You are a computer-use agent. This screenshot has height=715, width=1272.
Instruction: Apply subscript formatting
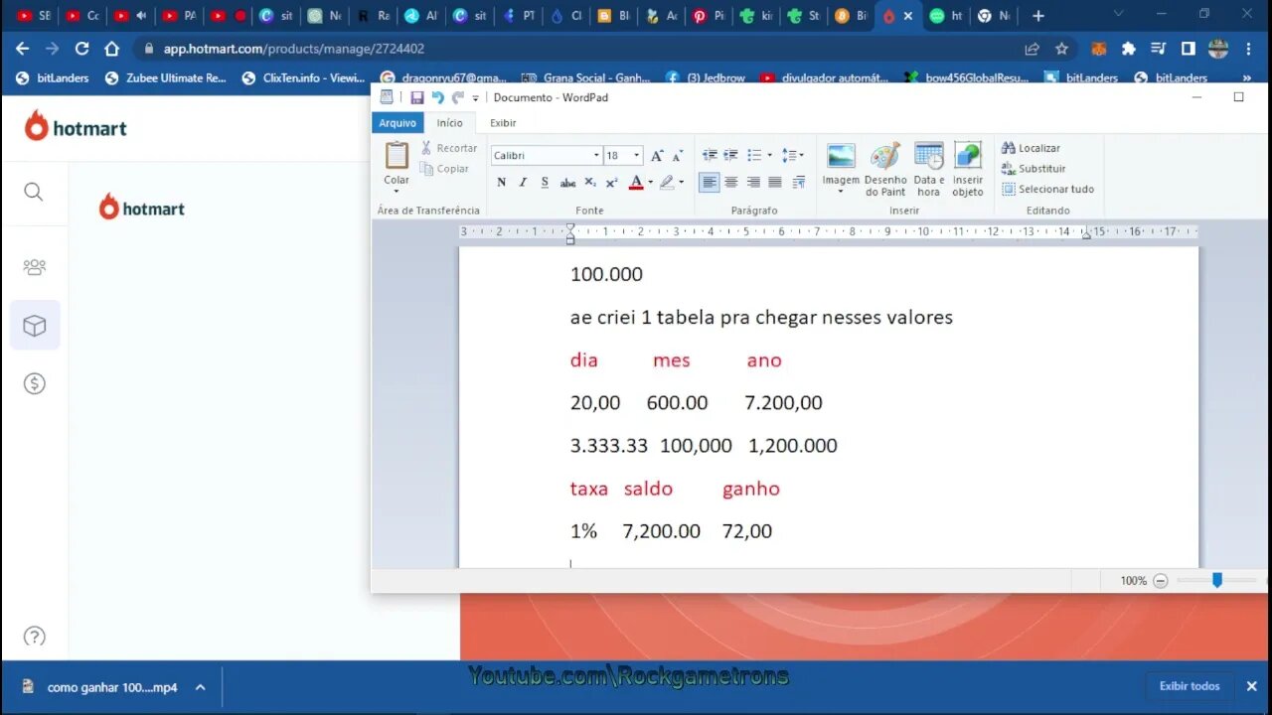590,183
